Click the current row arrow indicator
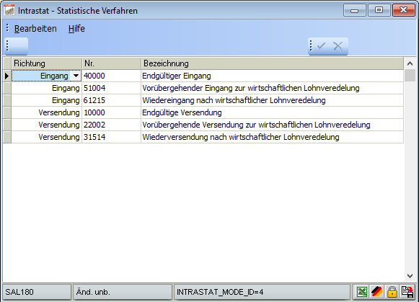This screenshot has height=302, width=419. 7,76
